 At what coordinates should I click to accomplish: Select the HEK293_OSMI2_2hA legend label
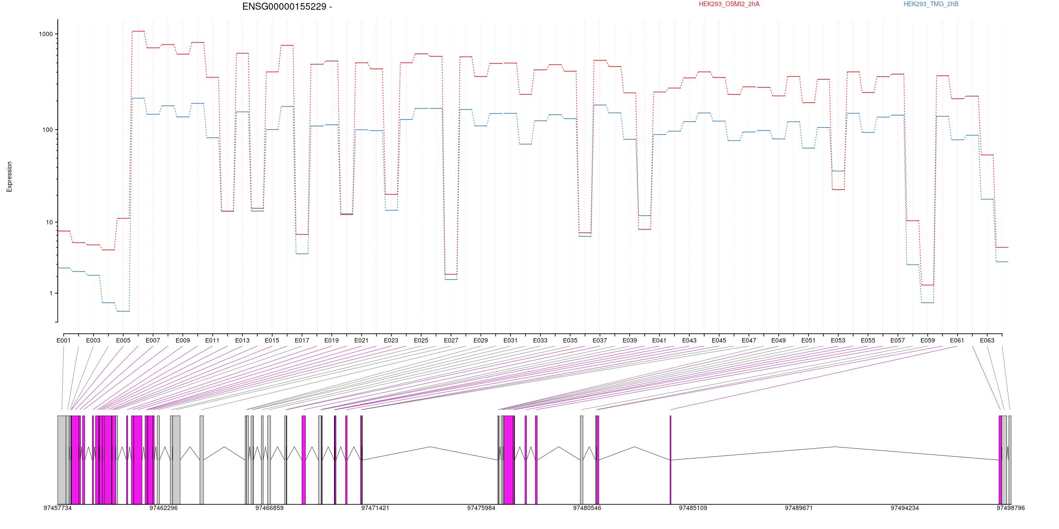729,4
